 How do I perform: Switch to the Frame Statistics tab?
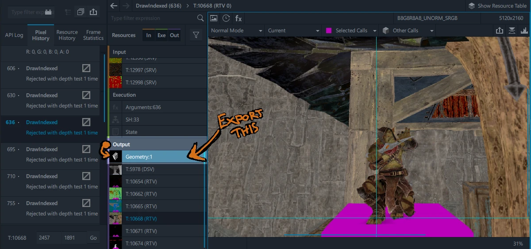[x=93, y=35]
